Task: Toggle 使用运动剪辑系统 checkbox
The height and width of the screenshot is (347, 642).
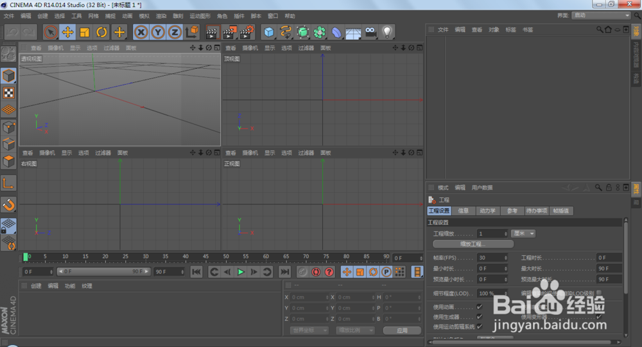Action: click(x=480, y=326)
